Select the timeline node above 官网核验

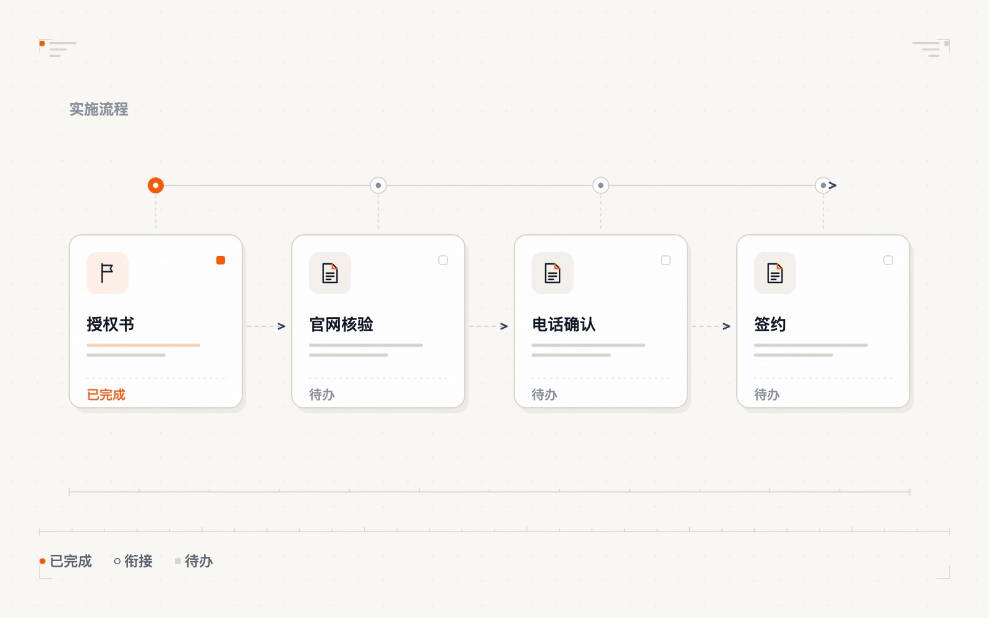click(x=378, y=185)
